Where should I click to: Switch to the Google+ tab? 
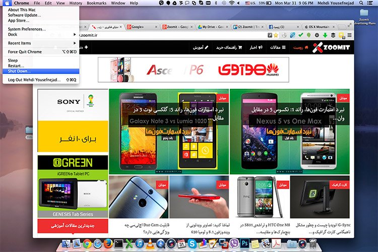(141, 27)
